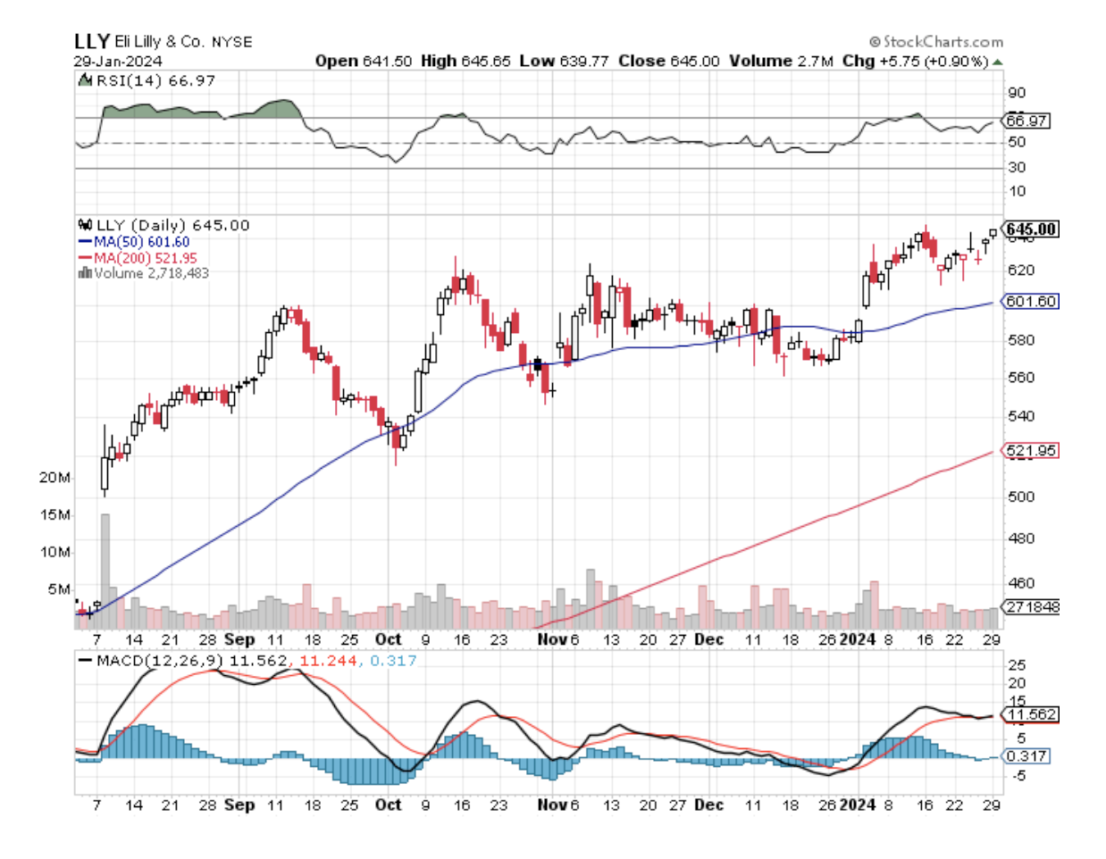Click the boxed 521.95 MA(200) axis label
Viewport: 1106px width, 859px height.
click(1031, 451)
